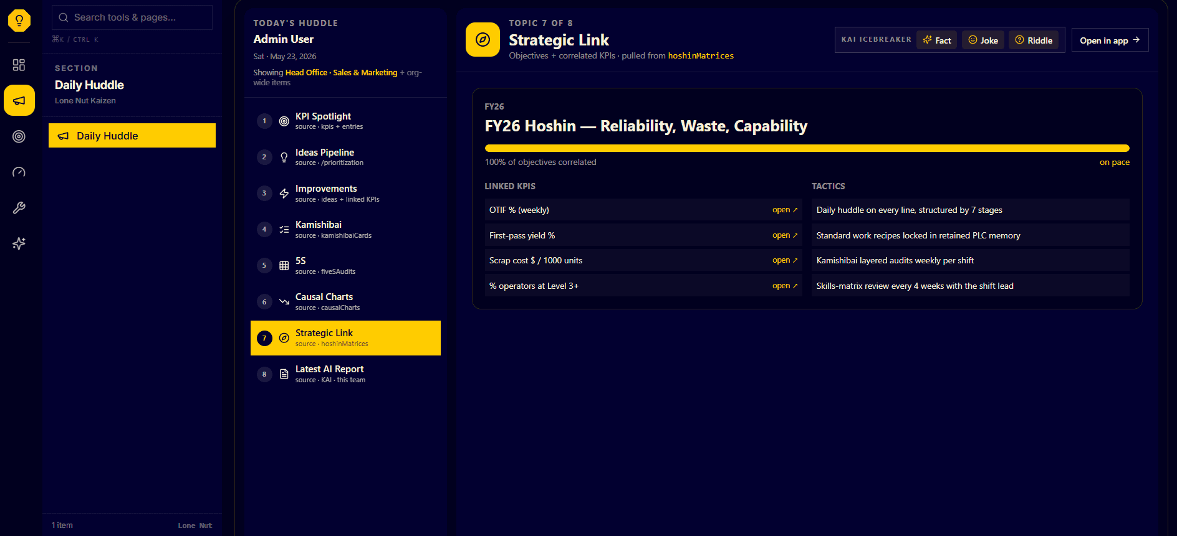Click tactic Standard work recipes locked

[x=970, y=235]
